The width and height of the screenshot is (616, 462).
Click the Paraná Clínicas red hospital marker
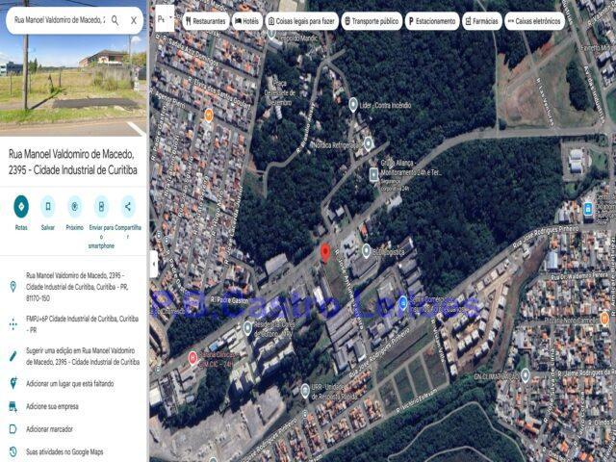[192, 357]
